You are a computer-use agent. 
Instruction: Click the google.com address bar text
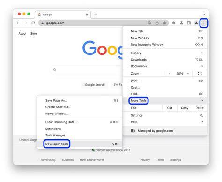(55, 23)
